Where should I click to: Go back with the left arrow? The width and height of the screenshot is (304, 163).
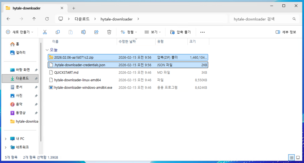click(x=8, y=19)
